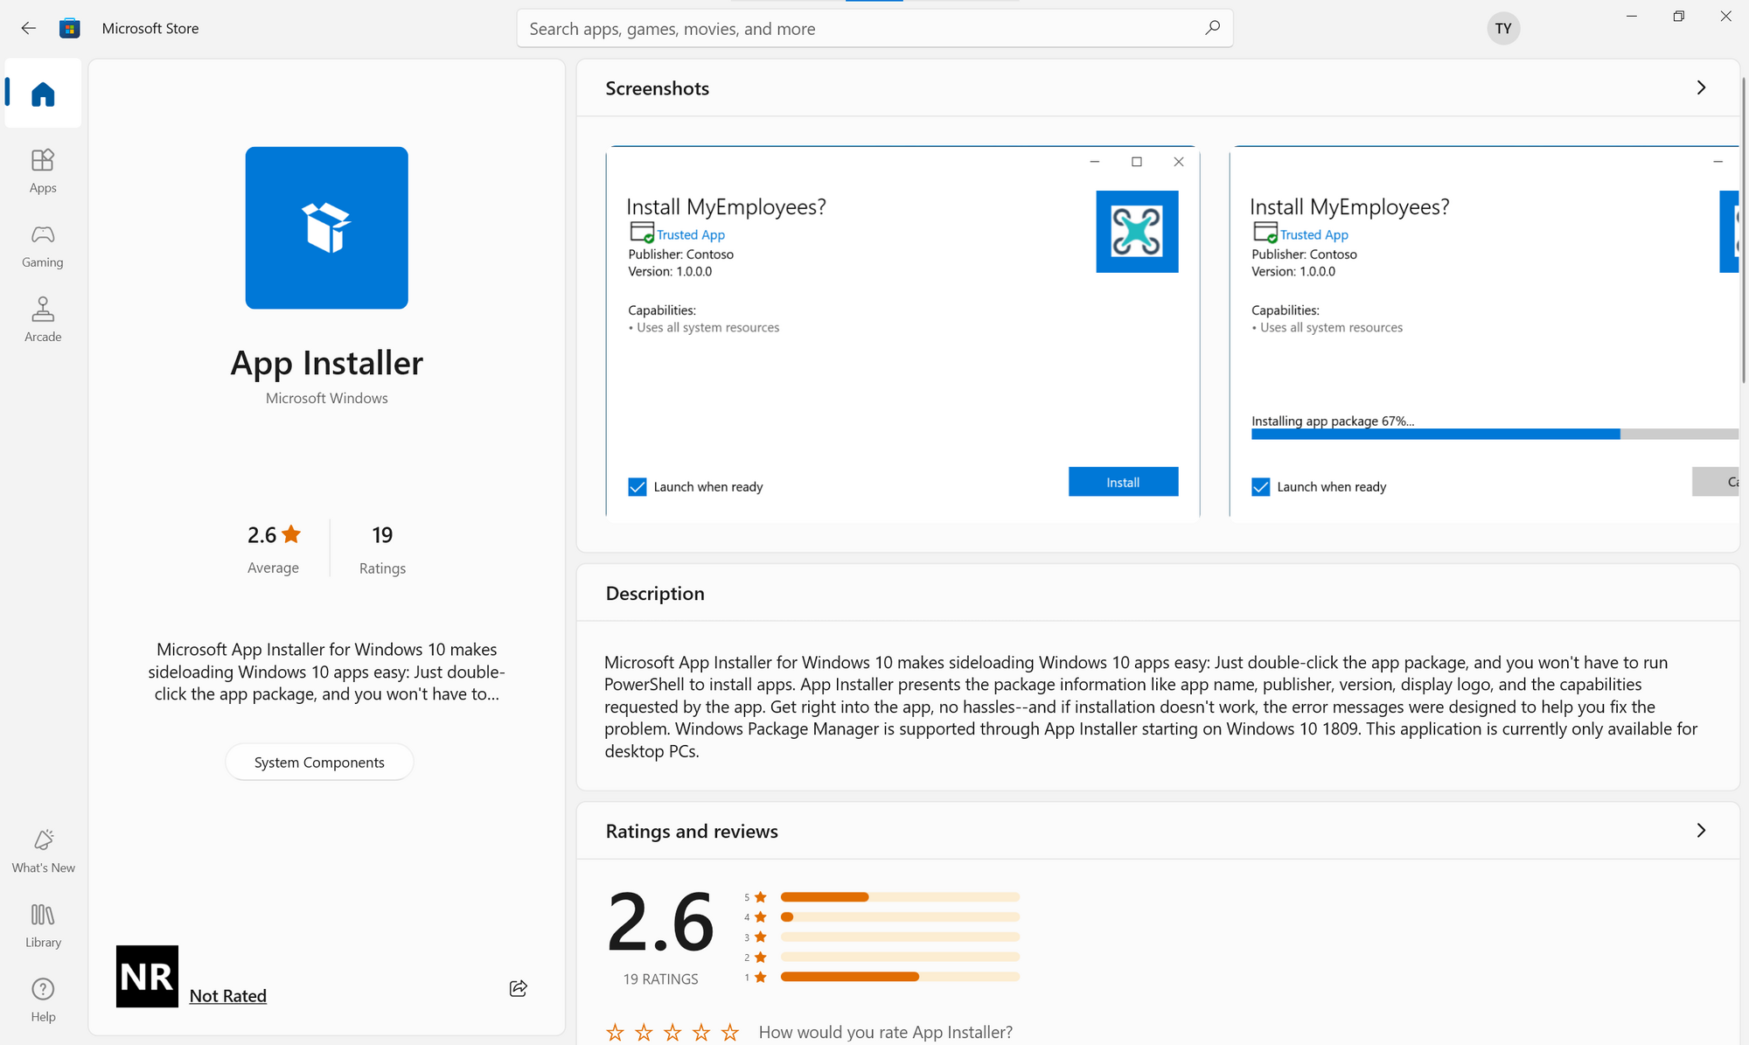This screenshot has width=1749, height=1045.
Task: Rate App Installer one star
Action: tap(616, 1033)
